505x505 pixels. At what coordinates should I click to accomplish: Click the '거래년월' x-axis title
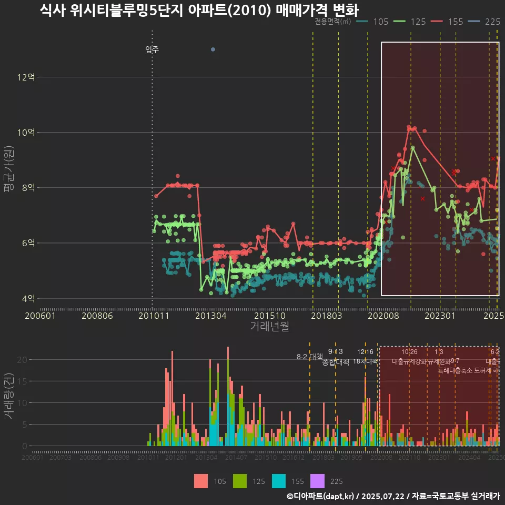tap(269, 326)
